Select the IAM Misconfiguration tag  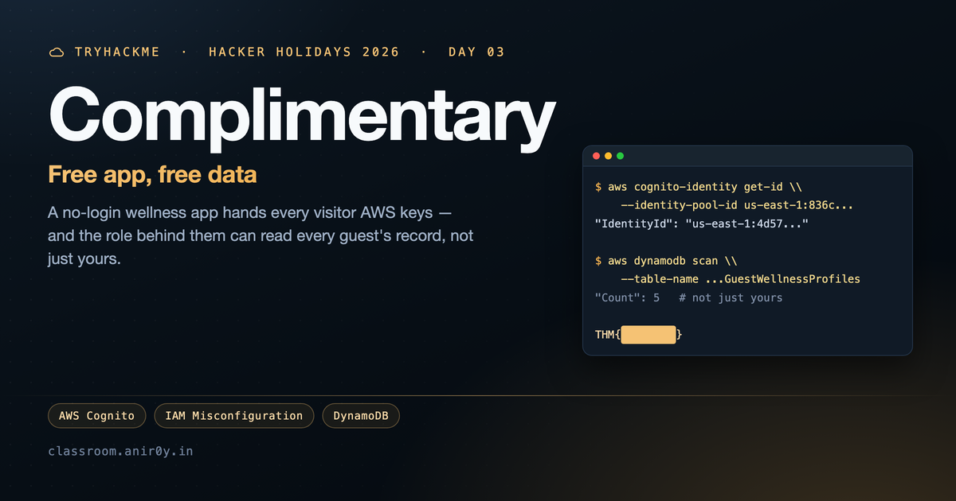(x=234, y=416)
